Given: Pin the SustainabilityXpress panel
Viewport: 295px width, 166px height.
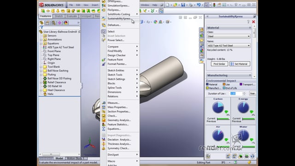Looking at the screenshot, I should [x=254, y=17].
